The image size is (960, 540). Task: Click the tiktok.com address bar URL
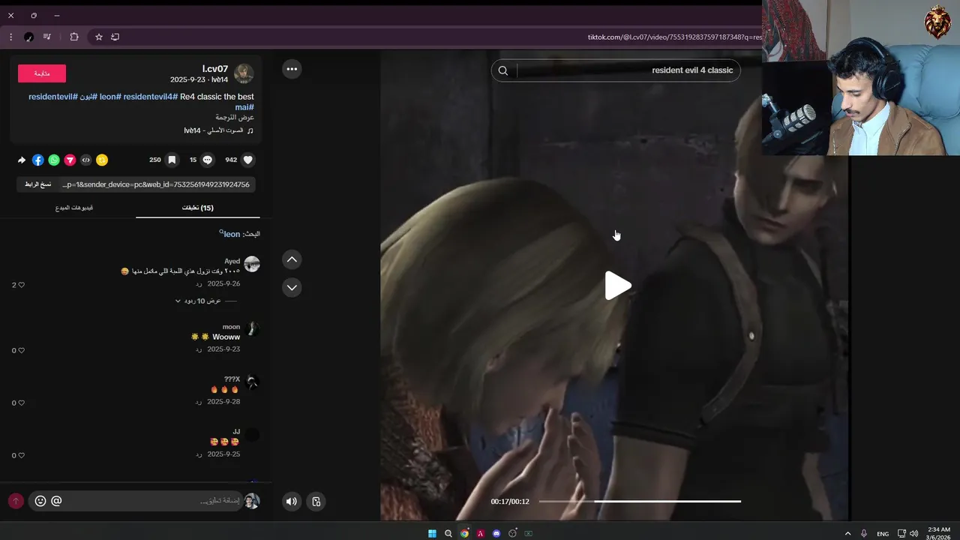674,37
